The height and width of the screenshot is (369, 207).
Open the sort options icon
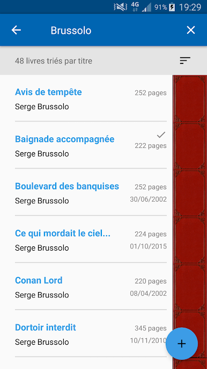[x=185, y=61]
